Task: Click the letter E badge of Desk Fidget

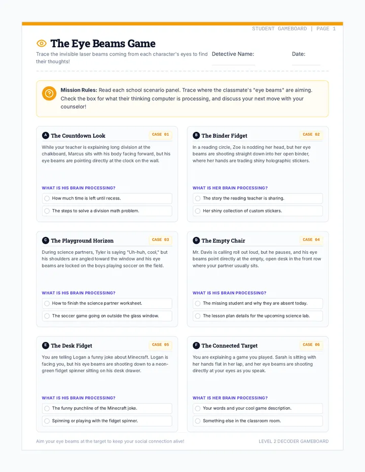Action: point(46,345)
